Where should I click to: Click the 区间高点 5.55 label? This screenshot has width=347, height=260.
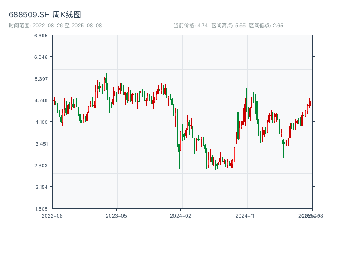click(228, 26)
